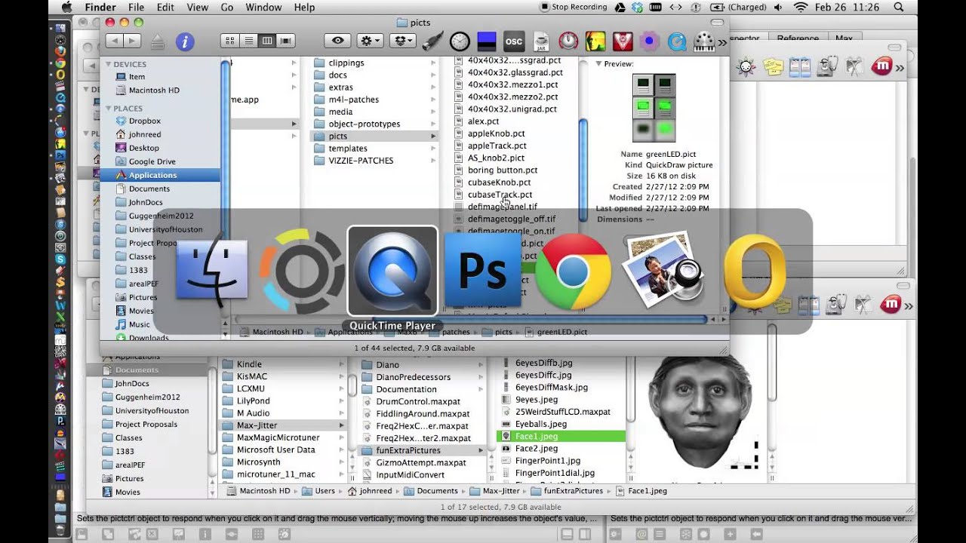Open the File menu
The height and width of the screenshot is (543, 966).
click(x=136, y=8)
